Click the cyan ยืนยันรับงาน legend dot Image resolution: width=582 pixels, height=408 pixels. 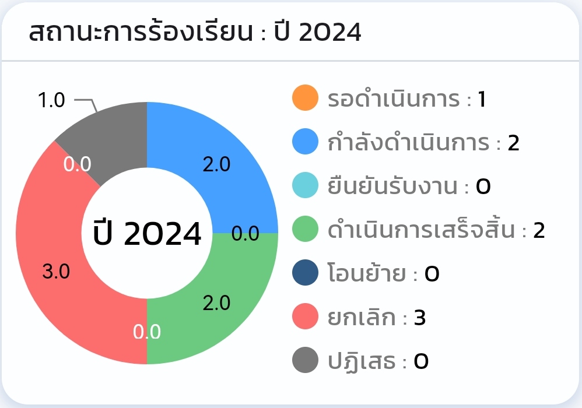[305, 185]
